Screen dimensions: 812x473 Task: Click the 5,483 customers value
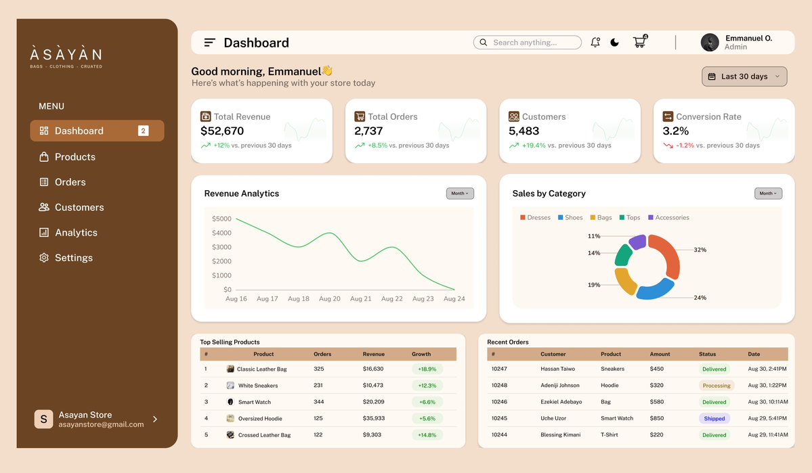pos(524,131)
